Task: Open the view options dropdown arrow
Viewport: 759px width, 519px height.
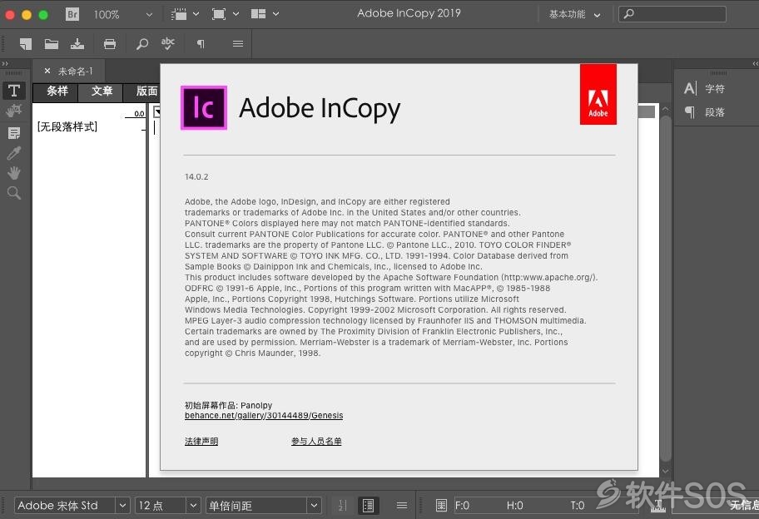Action: (x=196, y=14)
